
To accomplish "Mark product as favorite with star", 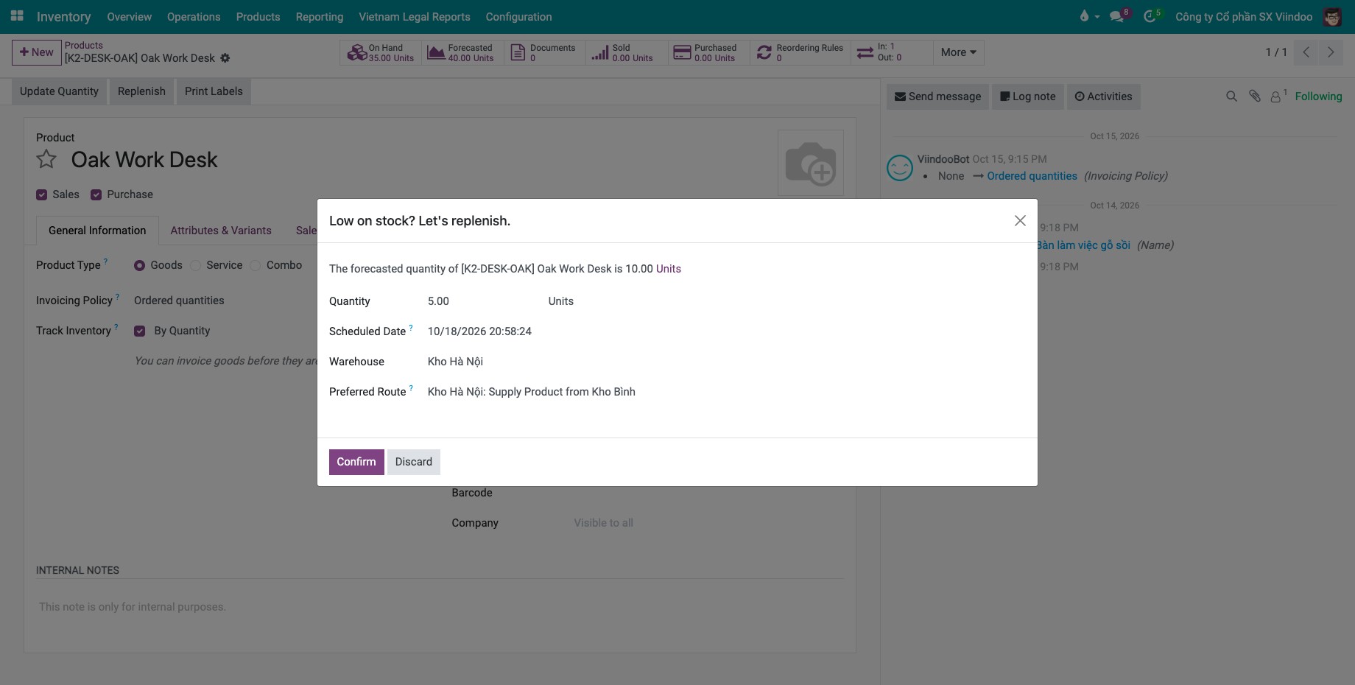I will pyautogui.click(x=46, y=159).
